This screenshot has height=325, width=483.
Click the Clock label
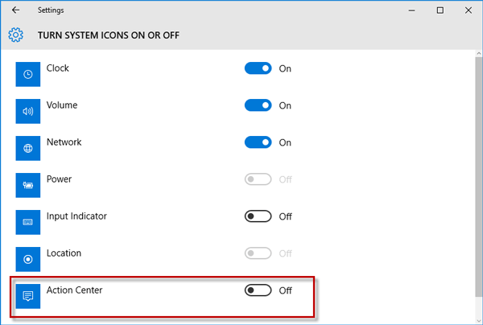[x=58, y=68]
